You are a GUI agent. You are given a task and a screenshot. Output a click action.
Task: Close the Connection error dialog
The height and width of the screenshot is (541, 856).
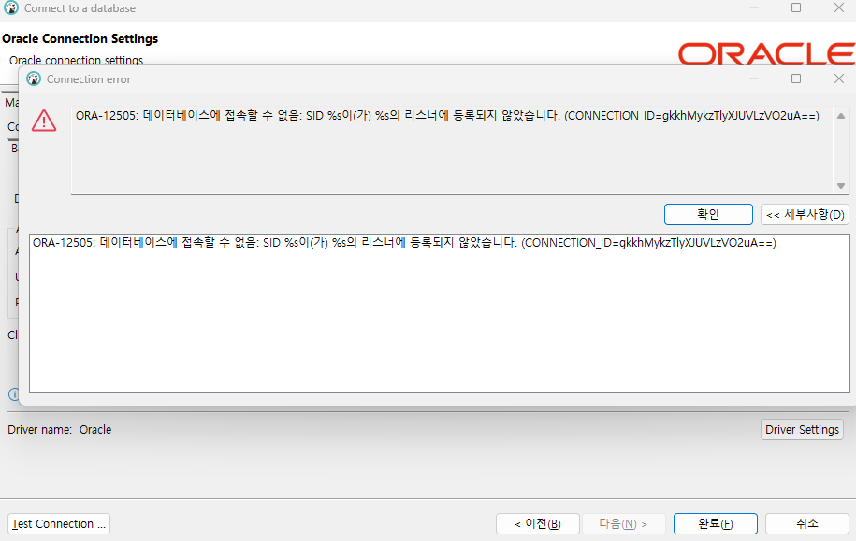(x=839, y=78)
